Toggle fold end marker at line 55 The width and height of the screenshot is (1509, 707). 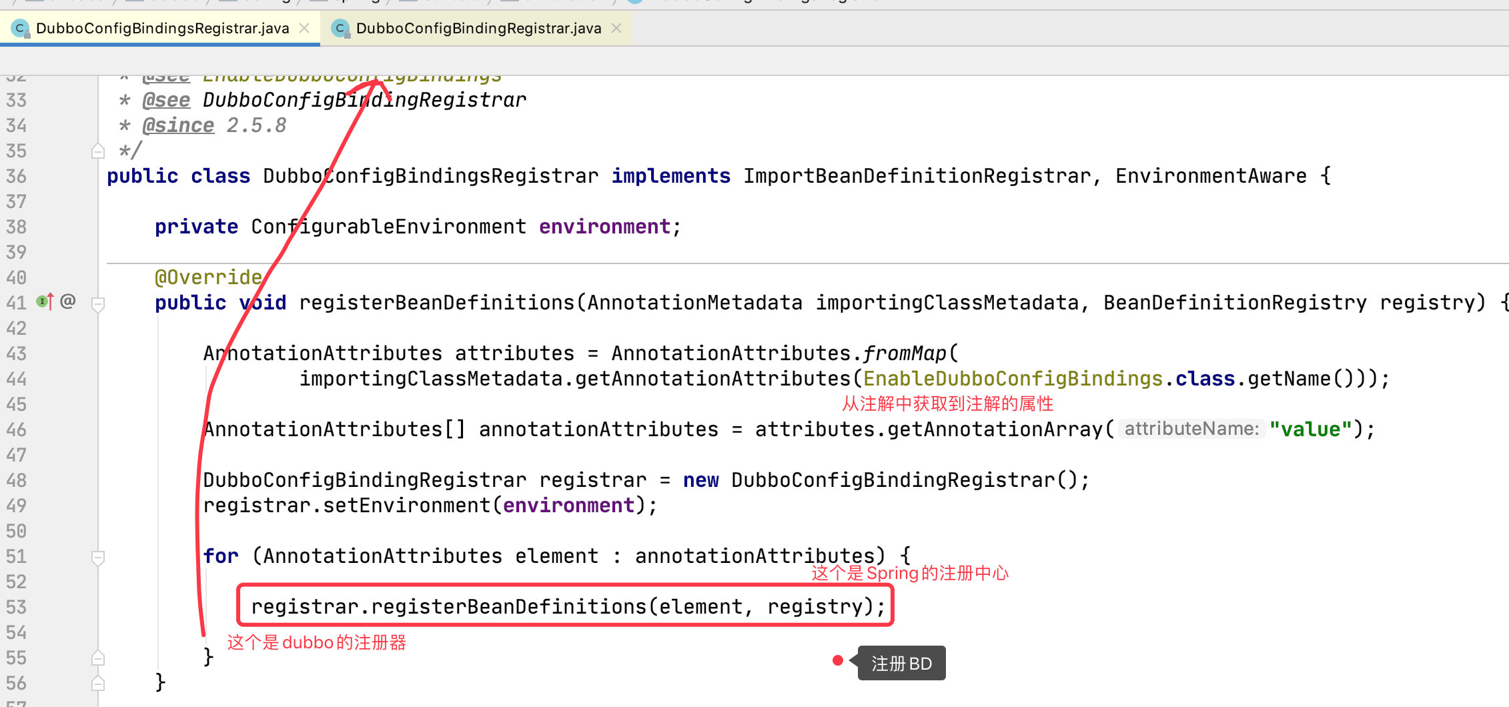98,658
